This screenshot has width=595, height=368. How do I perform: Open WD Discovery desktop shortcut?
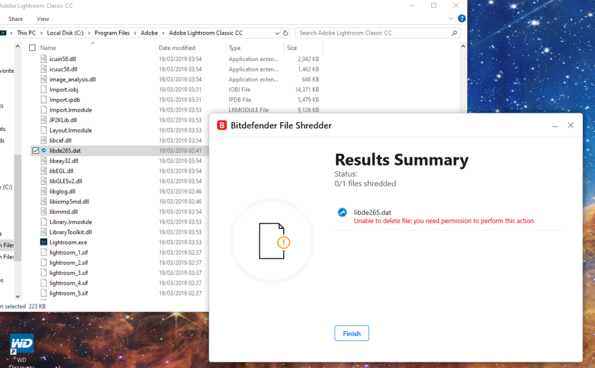(21, 350)
